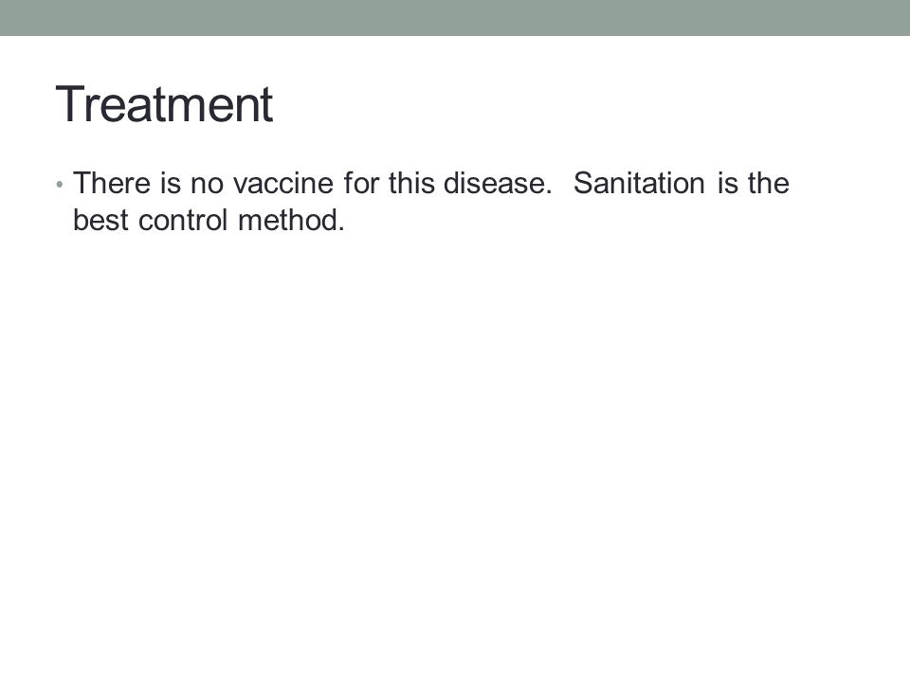Click the word "the" ending the first line
The image size is (910, 682).
pyautogui.click(x=769, y=183)
